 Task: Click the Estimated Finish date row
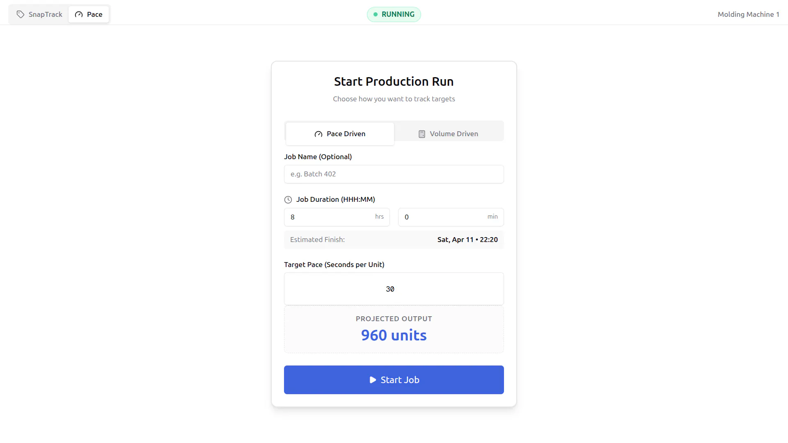click(394, 240)
